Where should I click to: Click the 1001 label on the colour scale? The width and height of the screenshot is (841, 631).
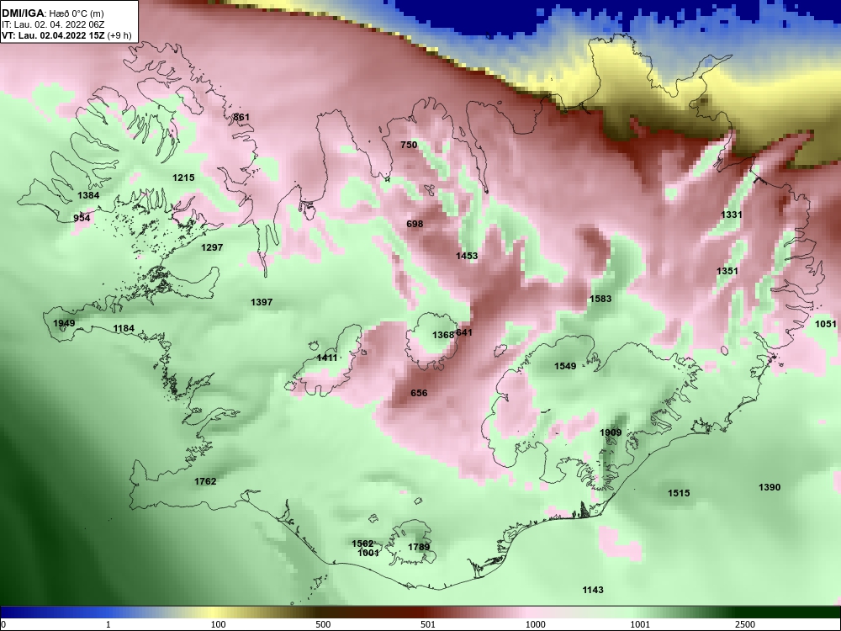coord(640,624)
